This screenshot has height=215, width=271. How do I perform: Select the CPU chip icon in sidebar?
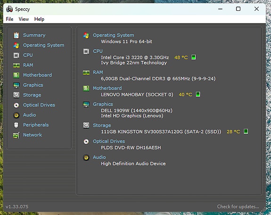(x=16, y=55)
